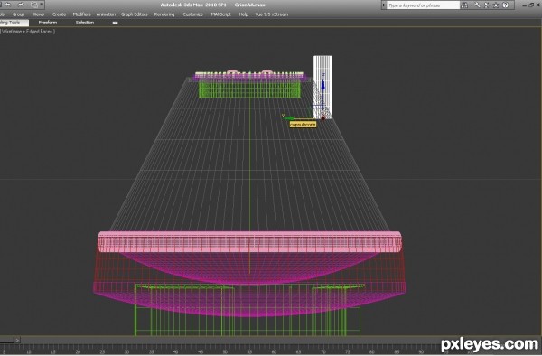Image resolution: width=542 pixels, height=356 pixels.
Task: Open the Customize menu
Action: (x=193, y=14)
